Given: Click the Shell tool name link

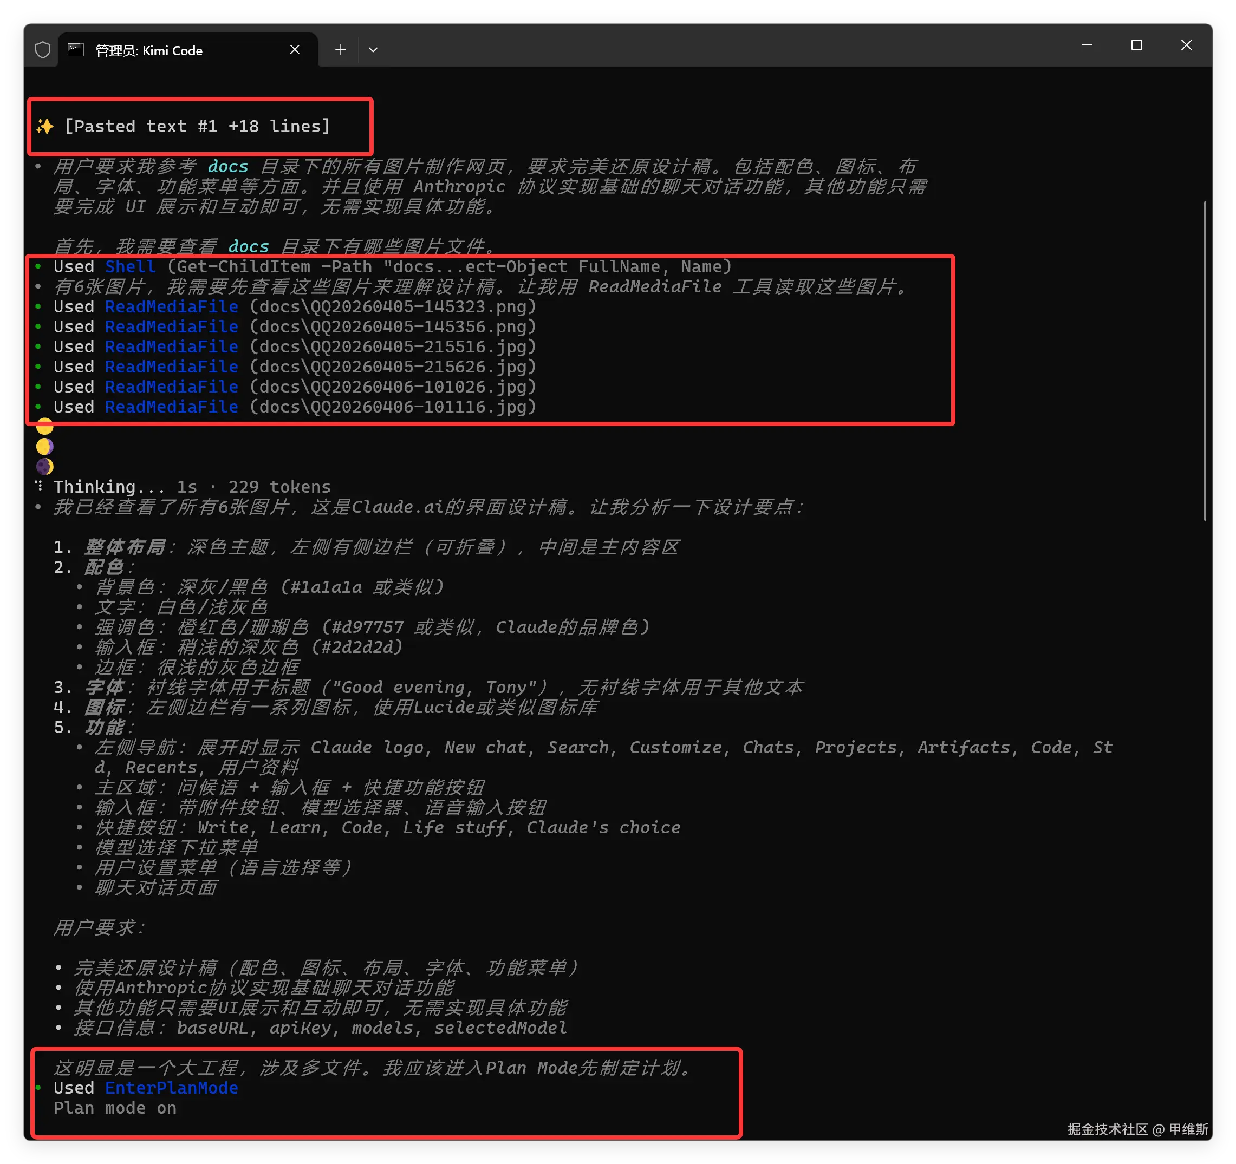Looking at the screenshot, I should click(130, 266).
